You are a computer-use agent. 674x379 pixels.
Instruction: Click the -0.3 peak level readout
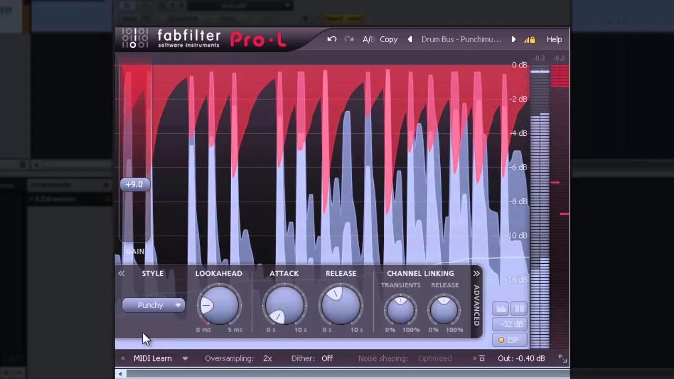(539, 58)
